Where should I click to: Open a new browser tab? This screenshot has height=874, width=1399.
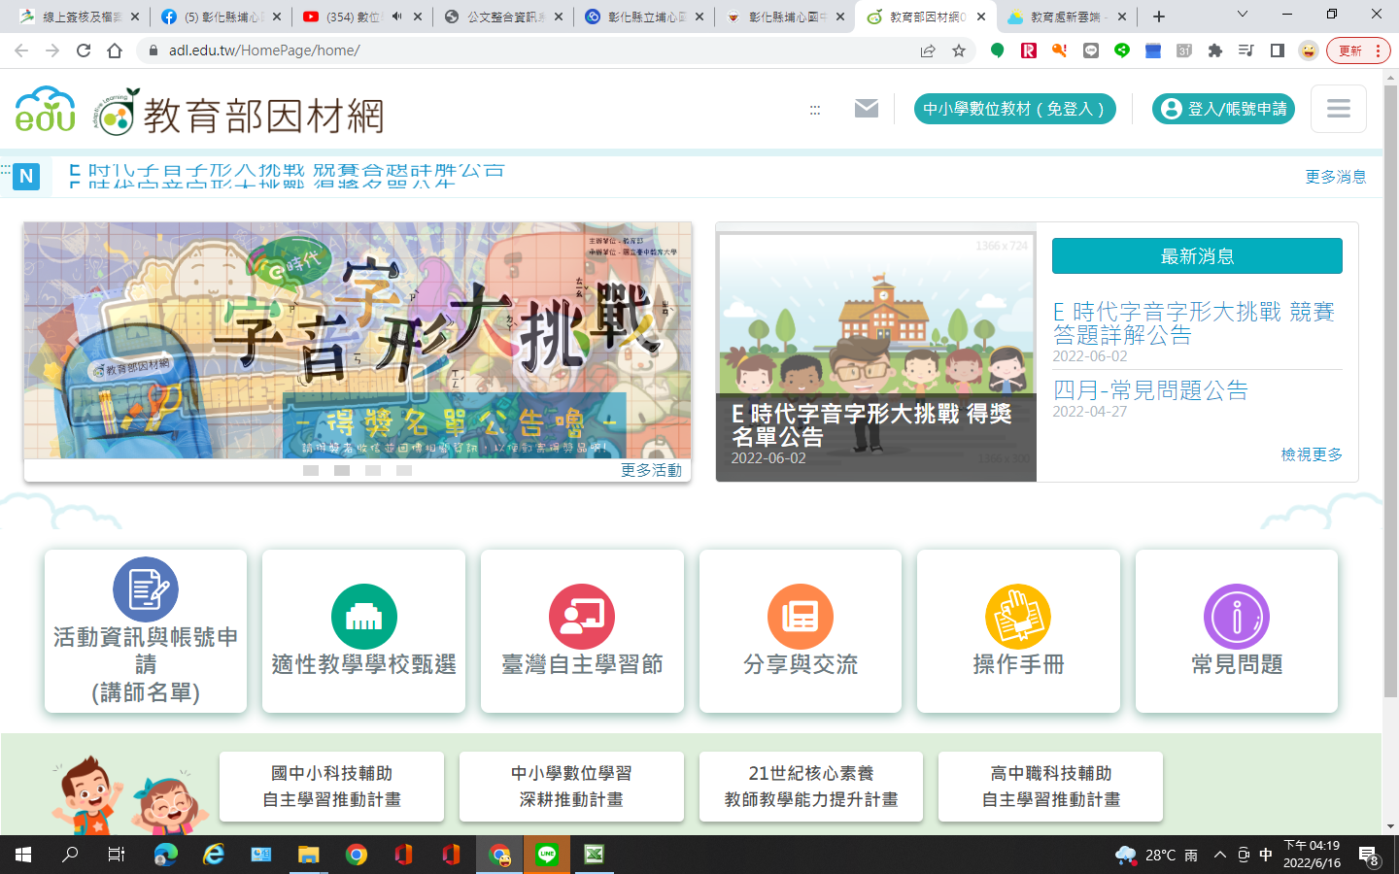tap(1158, 17)
